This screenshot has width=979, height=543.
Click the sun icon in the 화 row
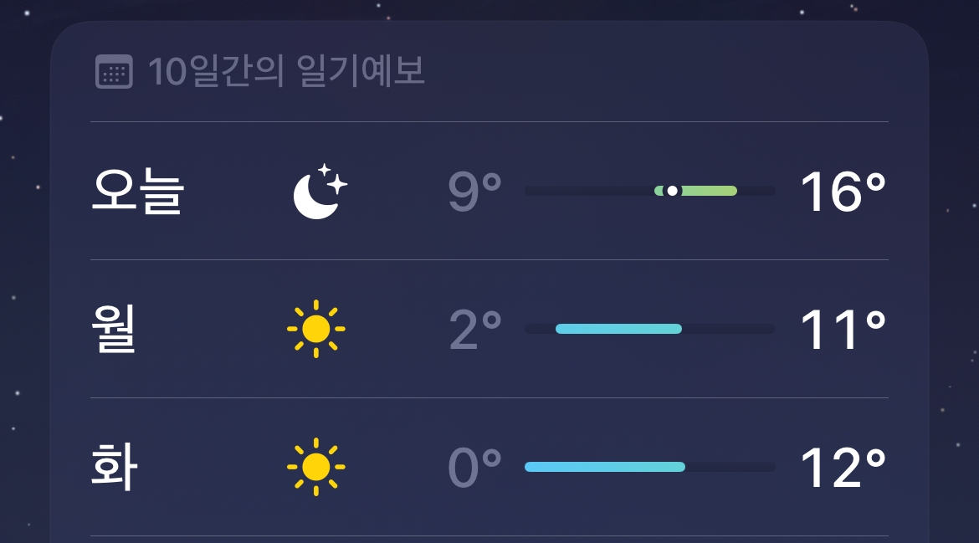click(x=315, y=467)
